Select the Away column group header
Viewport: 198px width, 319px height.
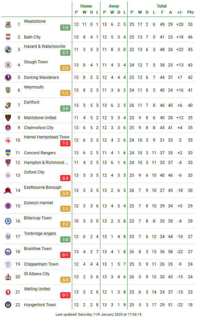tap(114, 6)
